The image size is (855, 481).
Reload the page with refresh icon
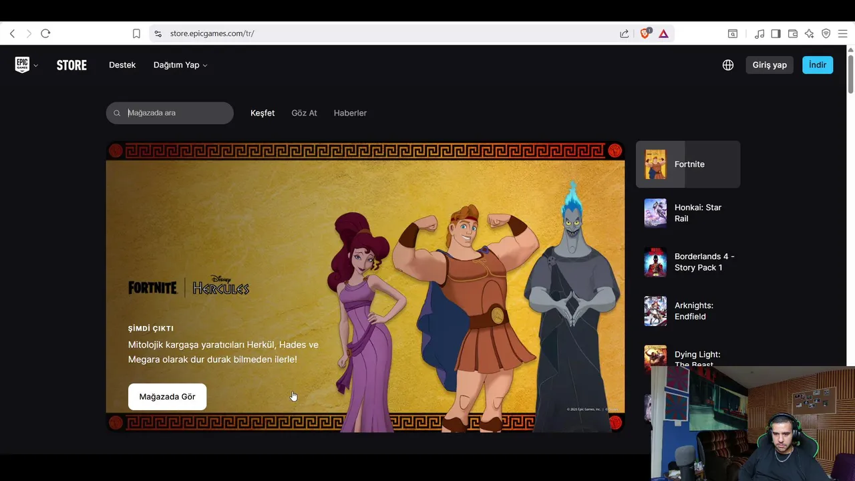(x=45, y=33)
